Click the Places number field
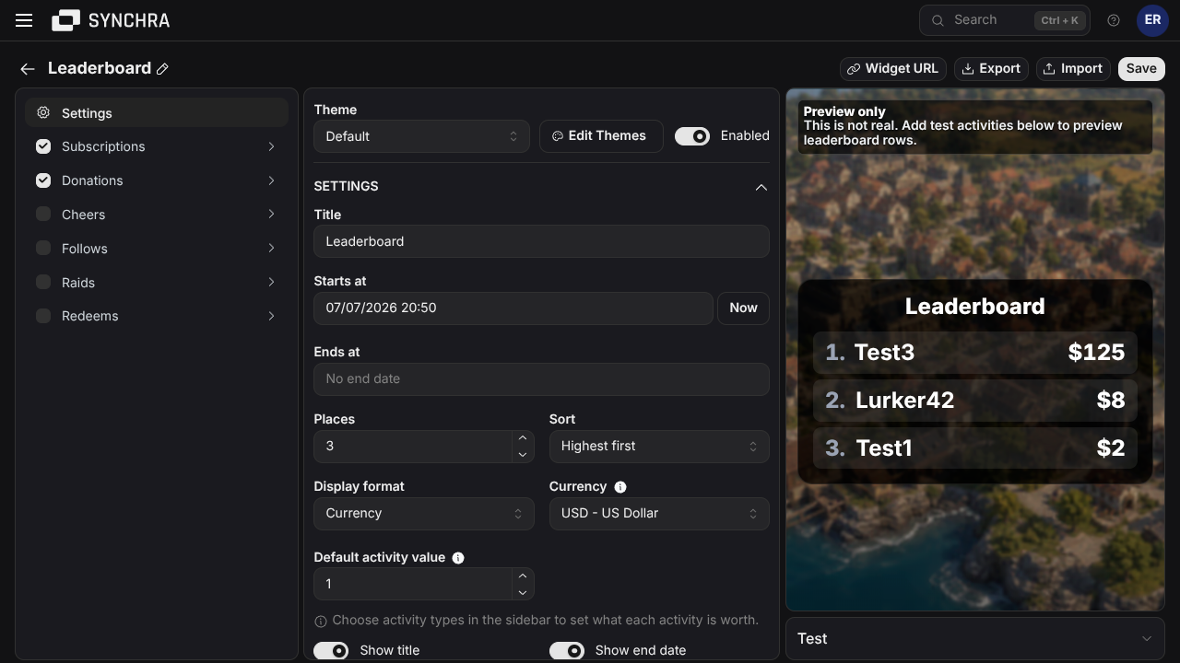Image resolution: width=1180 pixels, height=663 pixels. pos(413,447)
